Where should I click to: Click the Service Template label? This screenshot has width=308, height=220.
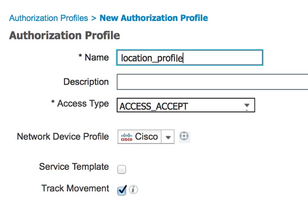click(x=74, y=167)
